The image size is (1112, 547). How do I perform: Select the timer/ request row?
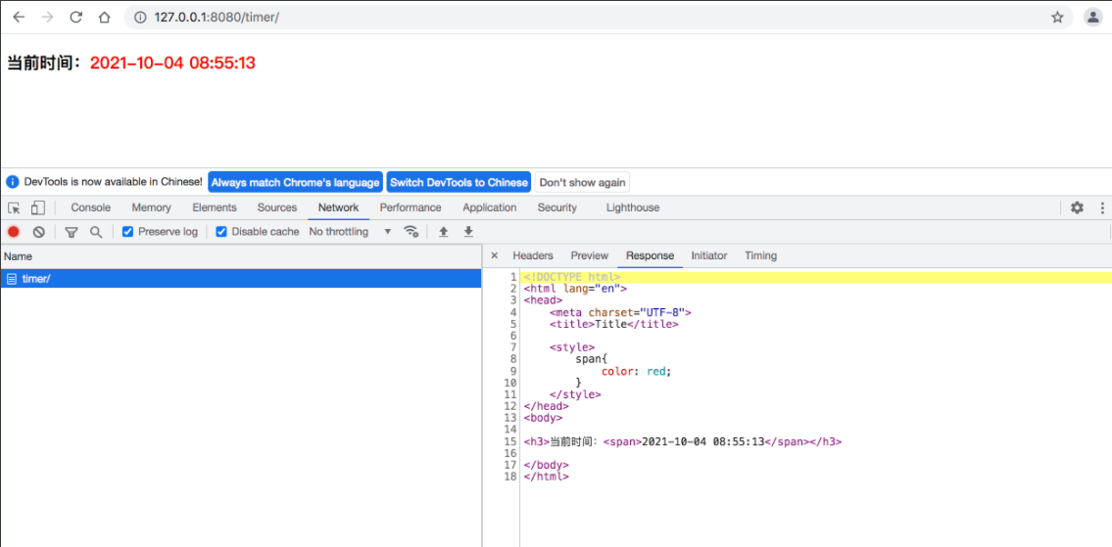click(x=240, y=279)
